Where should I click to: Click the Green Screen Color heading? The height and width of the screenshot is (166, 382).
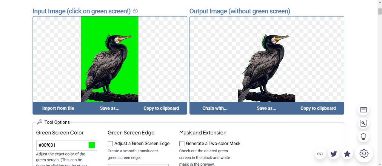pos(60,133)
